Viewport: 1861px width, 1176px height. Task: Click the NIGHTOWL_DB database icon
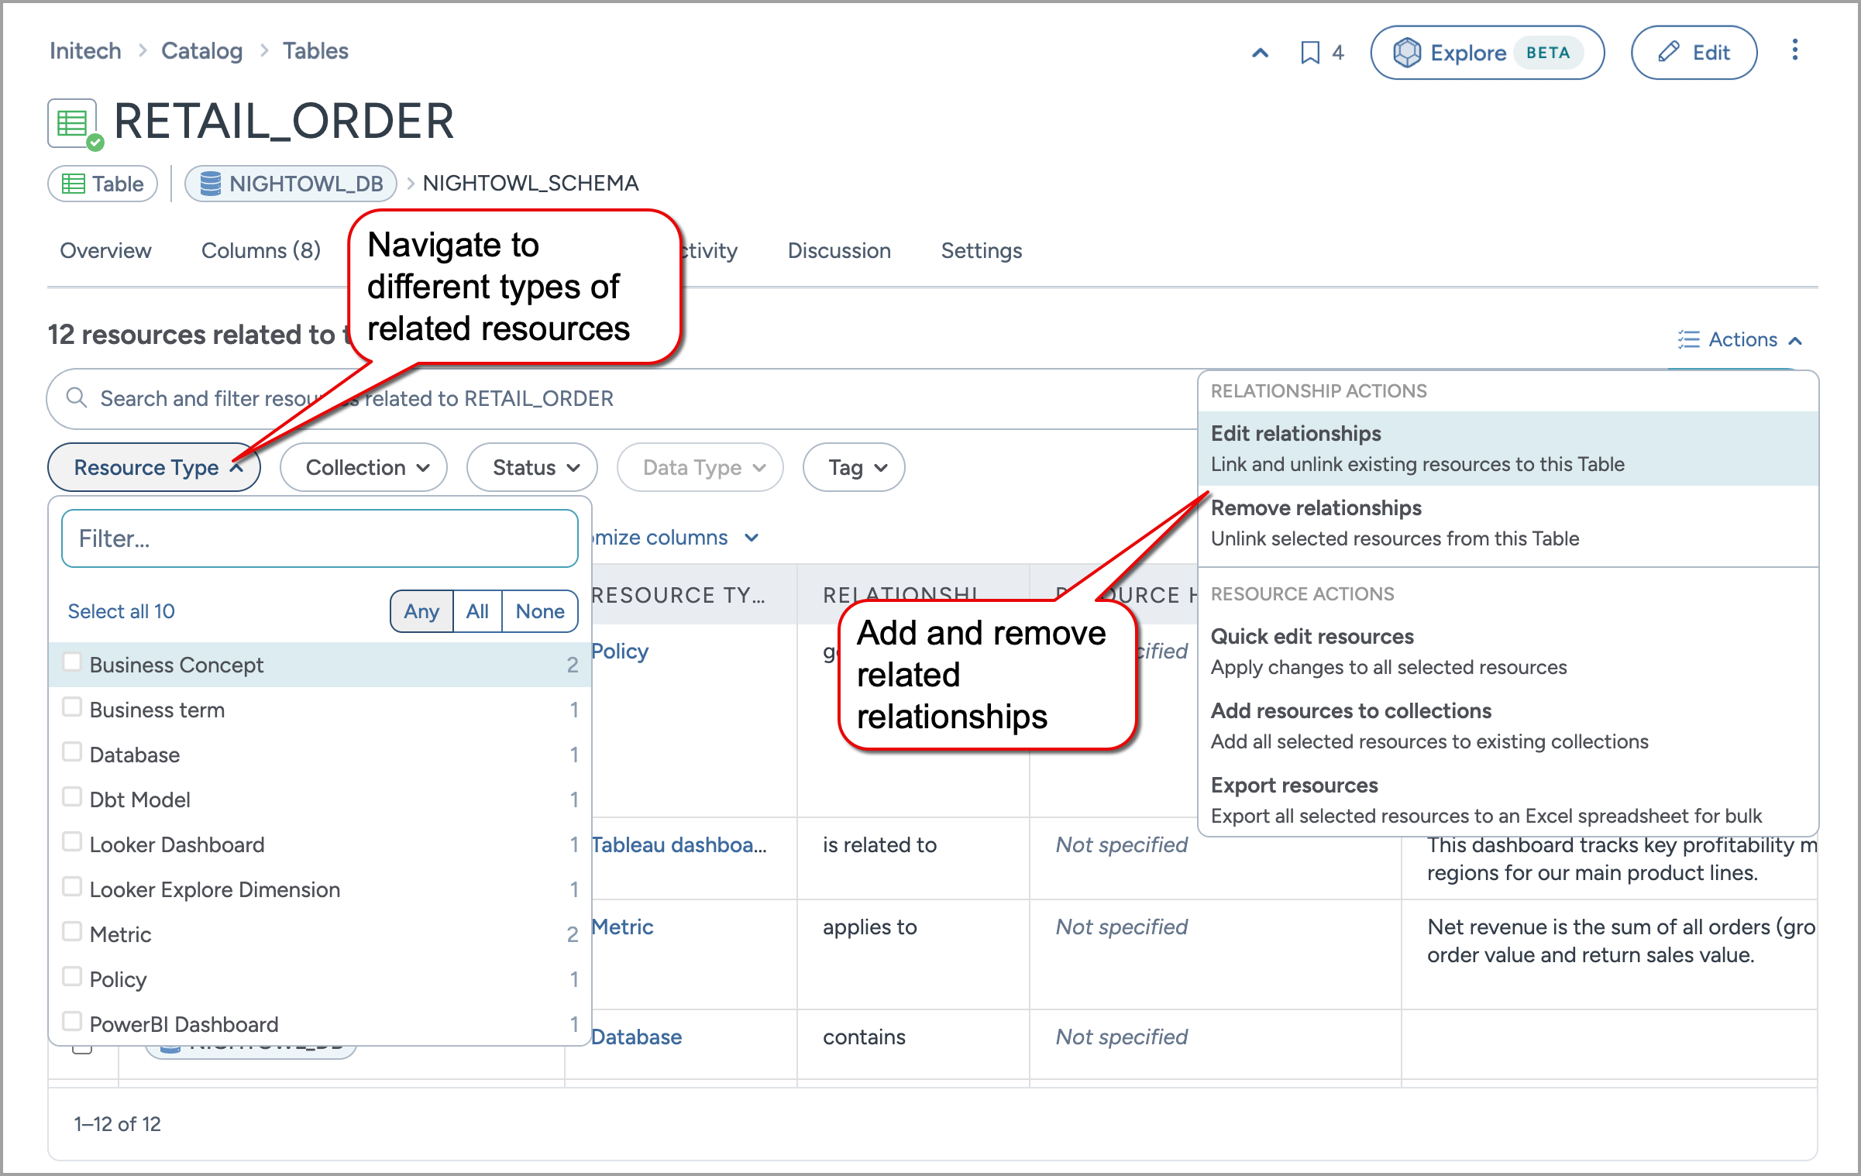(210, 184)
